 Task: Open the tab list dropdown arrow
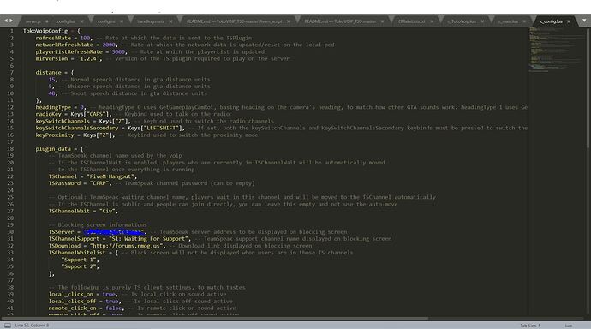click(584, 21)
